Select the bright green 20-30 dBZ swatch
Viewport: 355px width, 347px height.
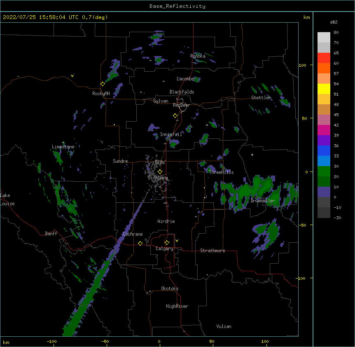coord(324,171)
